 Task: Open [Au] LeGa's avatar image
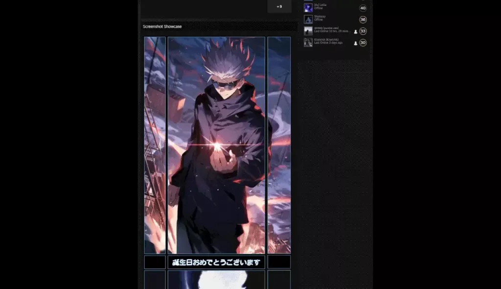coord(308,8)
